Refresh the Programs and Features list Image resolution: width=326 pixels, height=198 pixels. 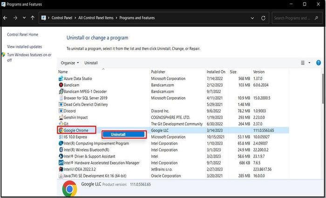pyautogui.click(x=263, y=18)
